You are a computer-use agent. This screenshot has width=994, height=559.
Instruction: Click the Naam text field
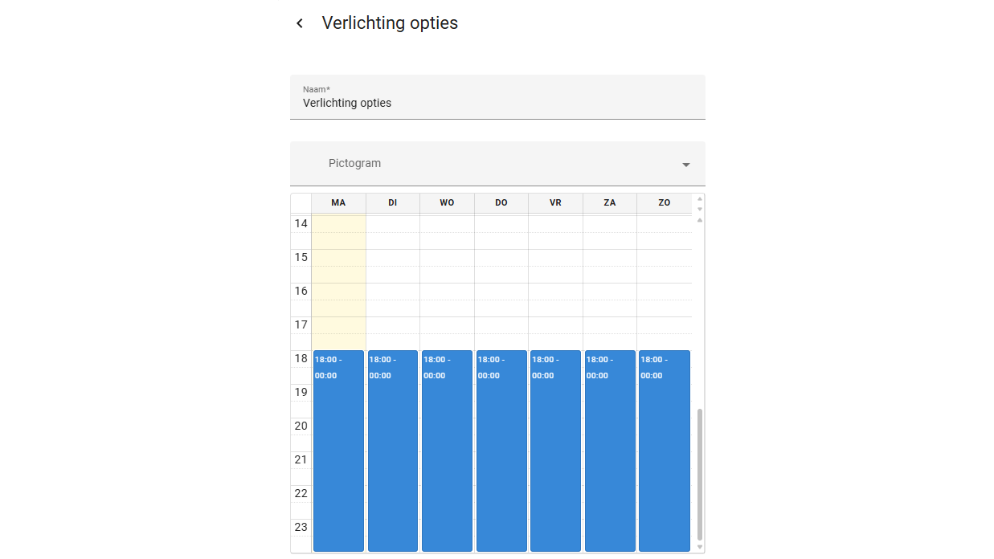(x=497, y=103)
